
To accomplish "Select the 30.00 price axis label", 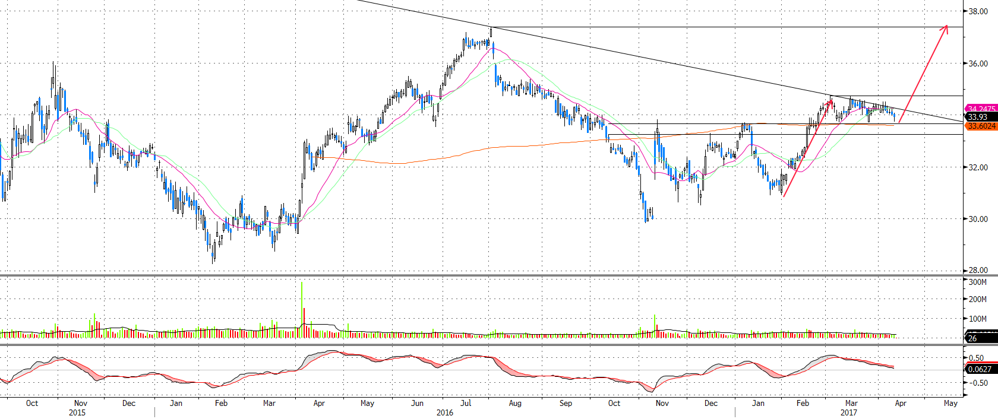I will (978, 219).
